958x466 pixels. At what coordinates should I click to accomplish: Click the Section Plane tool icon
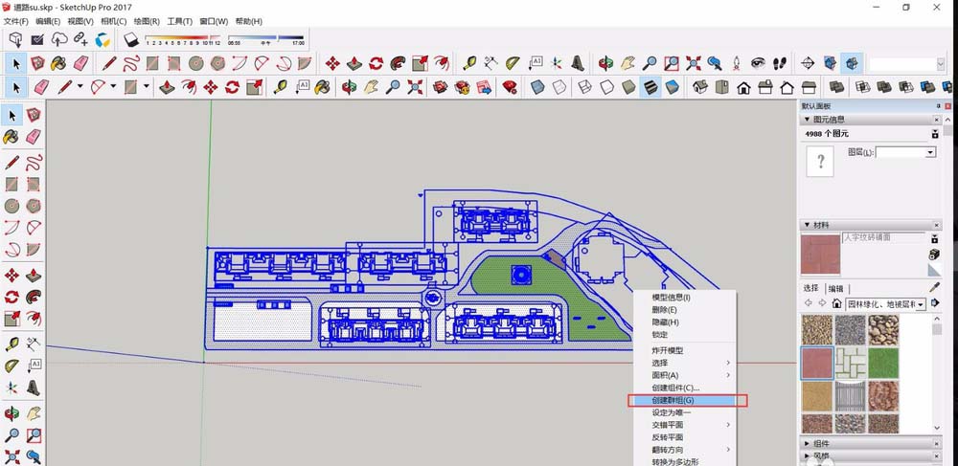pos(807,63)
